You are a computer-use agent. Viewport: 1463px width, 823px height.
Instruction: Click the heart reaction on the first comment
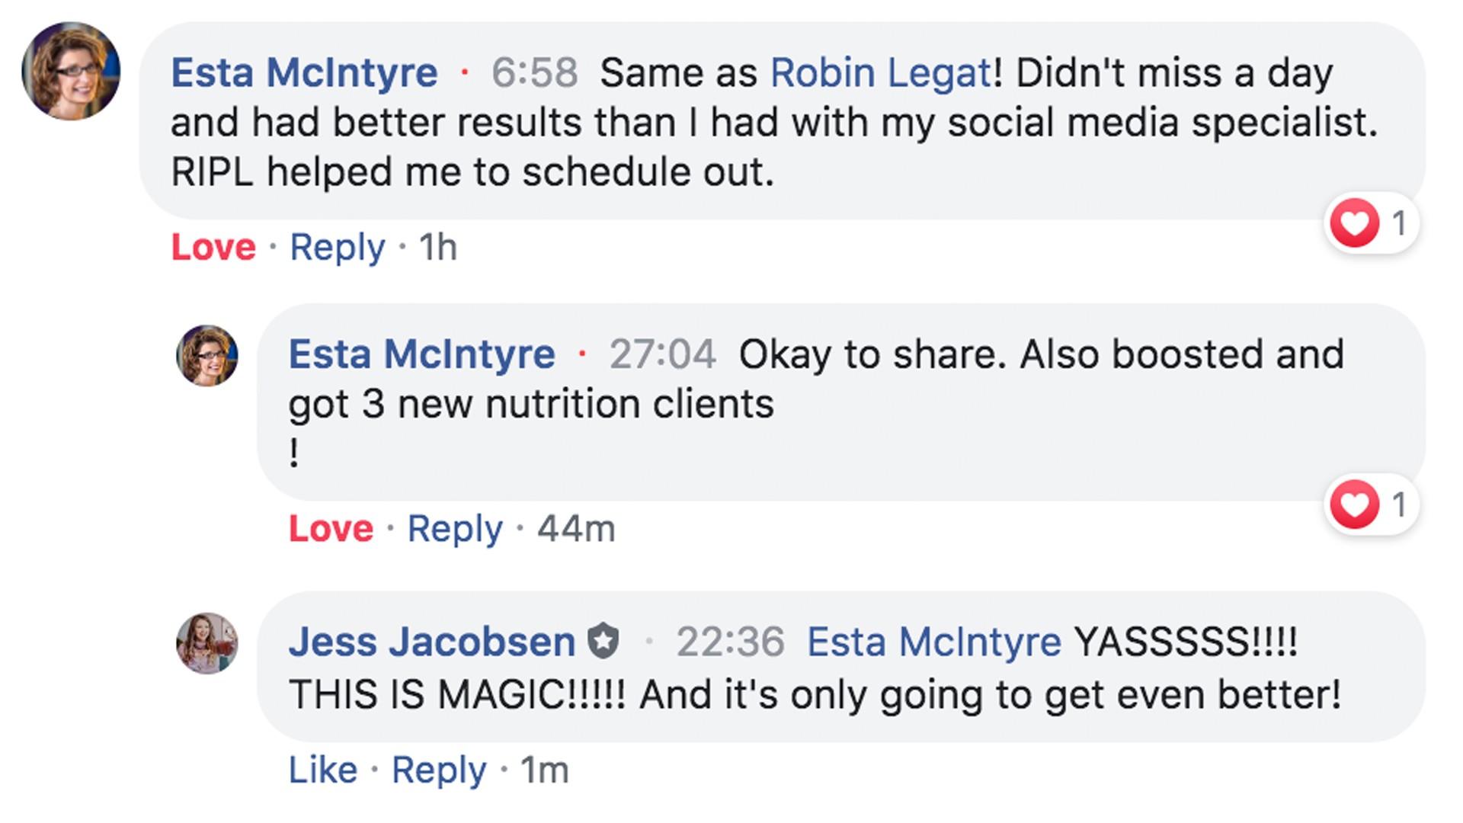[x=1355, y=223]
